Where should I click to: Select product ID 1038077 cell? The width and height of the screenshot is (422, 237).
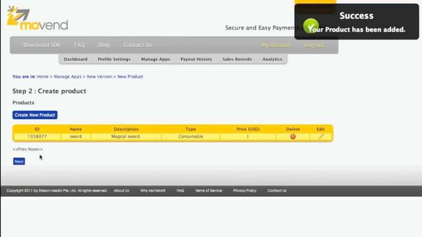tap(37, 136)
